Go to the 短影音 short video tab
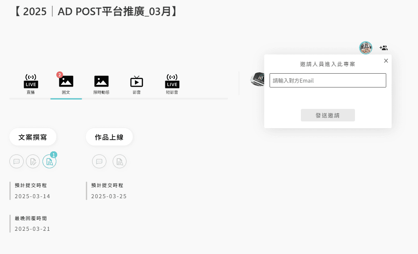Screen dimensions: 418x254 tap(172, 84)
